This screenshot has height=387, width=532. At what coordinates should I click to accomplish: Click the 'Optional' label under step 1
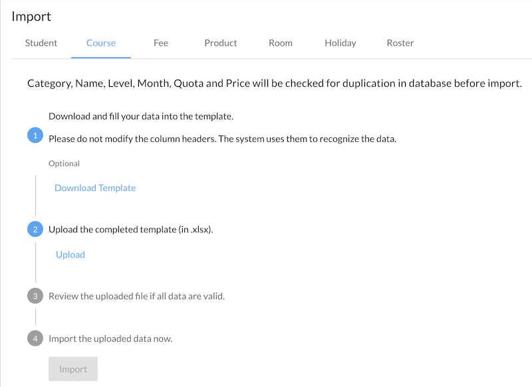[x=64, y=163]
